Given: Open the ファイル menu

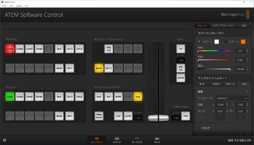Looking at the screenshot, I should point(4,6).
